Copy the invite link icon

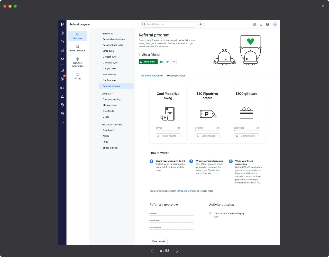(174, 62)
